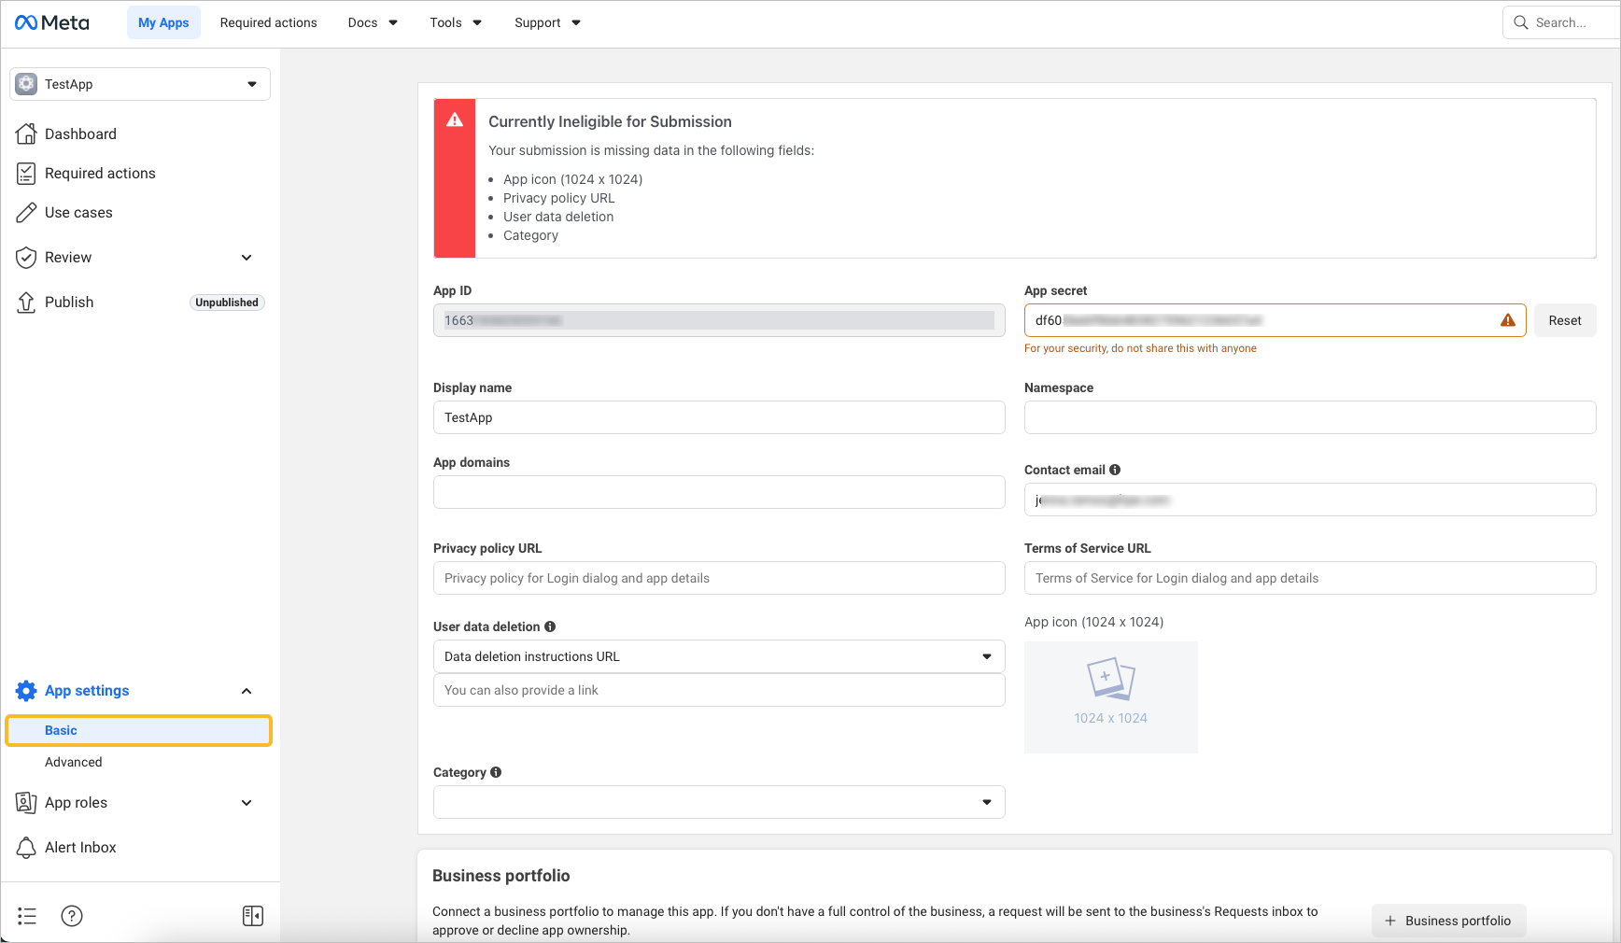Open the Docs menu
Screen dimensions: 1621x943
click(373, 22)
